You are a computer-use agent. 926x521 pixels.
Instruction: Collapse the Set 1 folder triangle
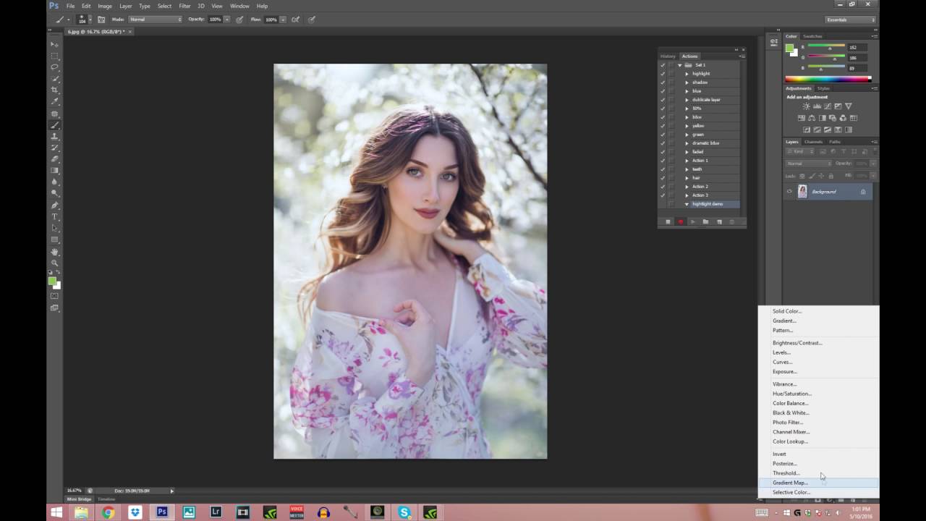point(680,65)
